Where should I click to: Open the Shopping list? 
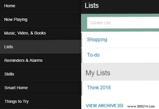point(97,40)
